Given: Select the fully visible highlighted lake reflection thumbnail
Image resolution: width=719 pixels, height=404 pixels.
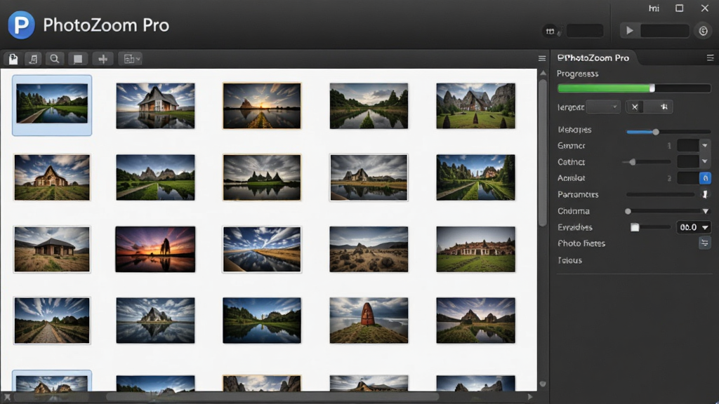Looking at the screenshot, I should click(x=52, y=105).
